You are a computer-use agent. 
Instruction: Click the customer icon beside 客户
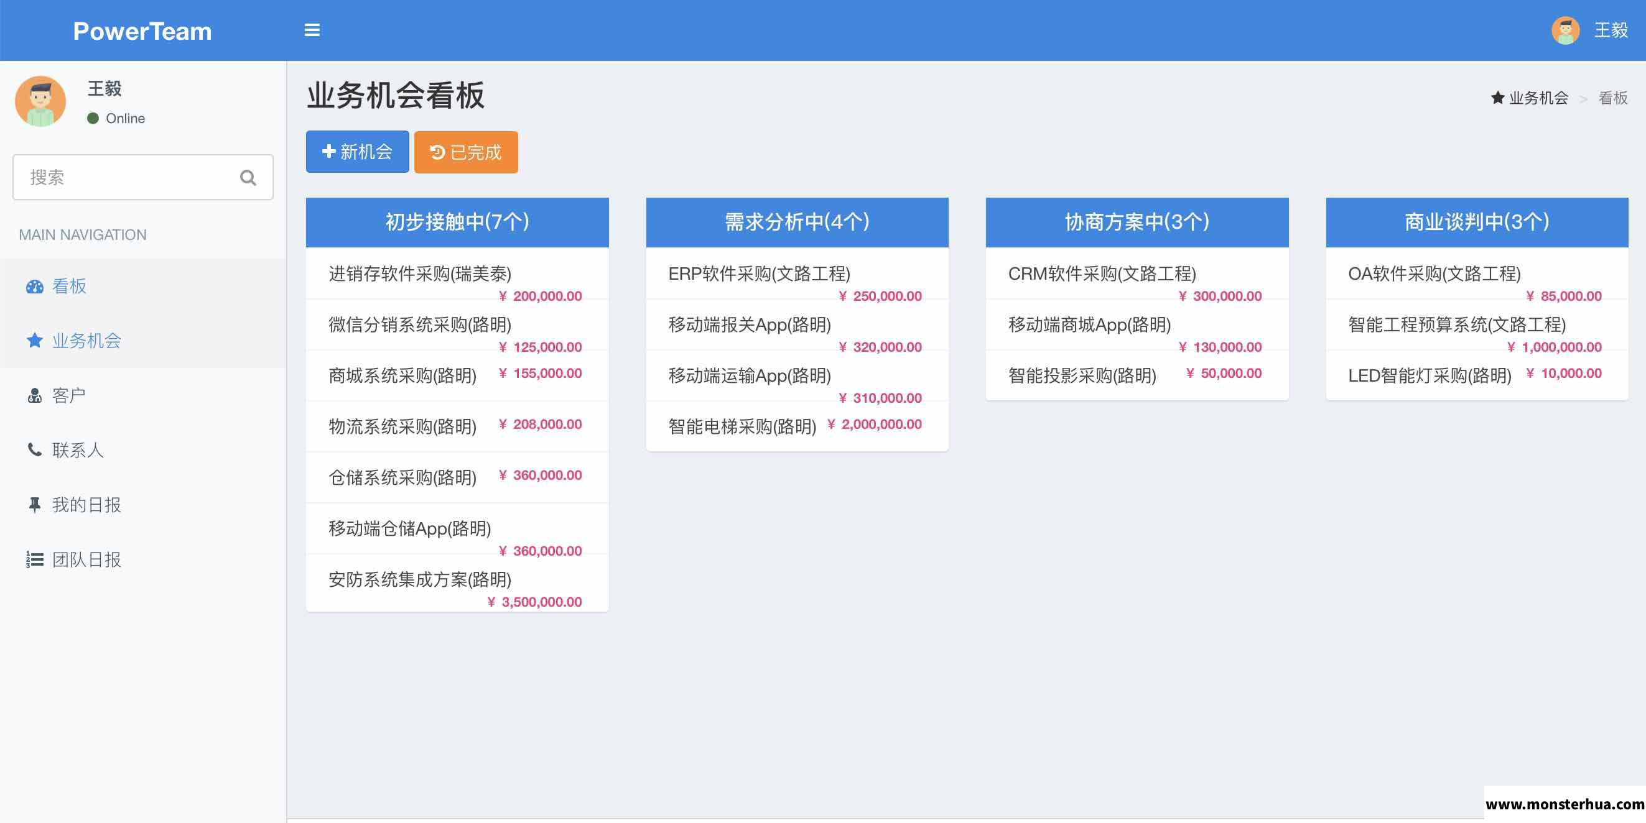pos(34,396)
